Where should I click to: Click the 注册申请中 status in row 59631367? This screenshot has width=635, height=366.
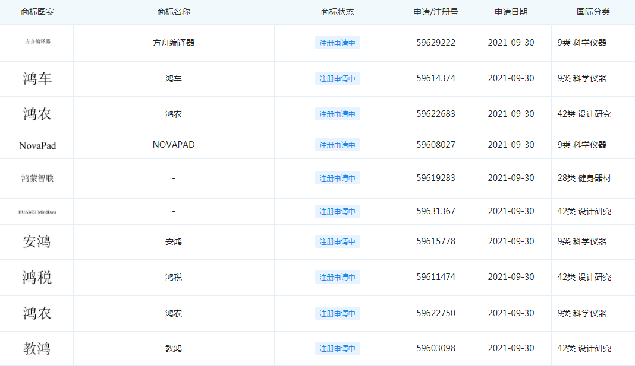[x=337, y=211]
